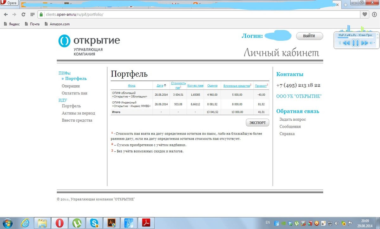The width and height of the screenshot is (380, 229).
Task: Open system volume tray icon
Action: coord(338,223)
